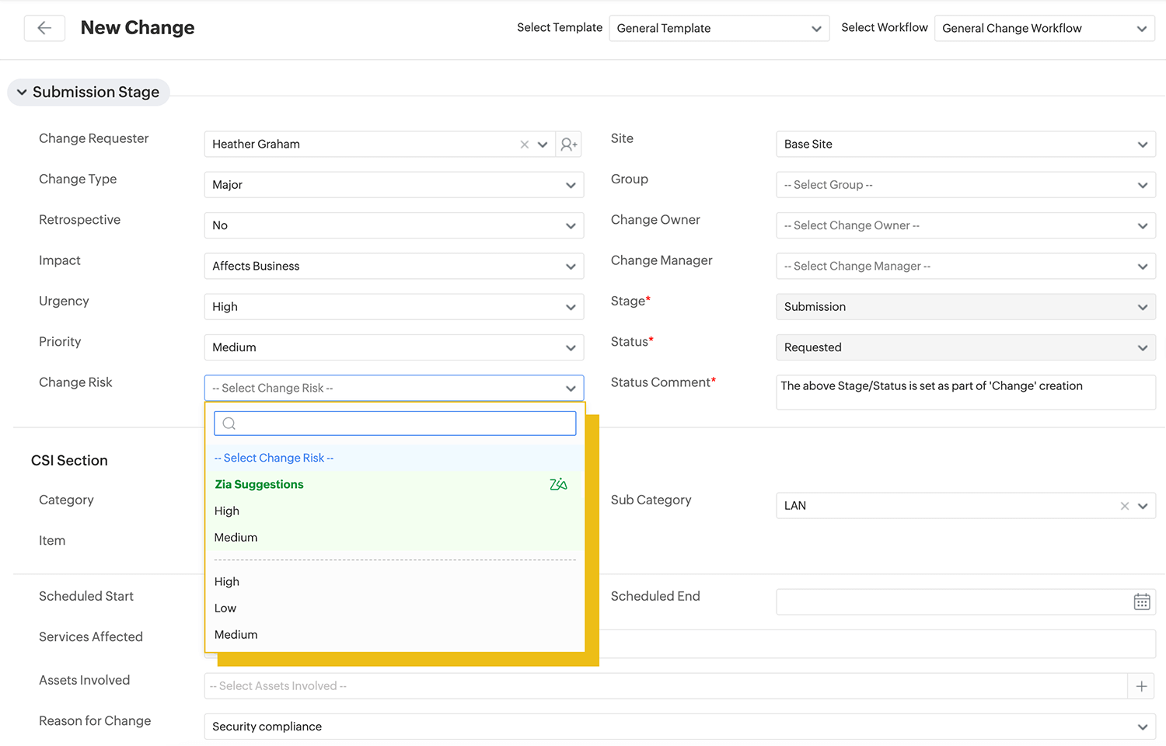Image resolution: width=1166 pixels, height=746 pixels.
Task: Collapse the Submission Stage section
Action: [22, 92]
